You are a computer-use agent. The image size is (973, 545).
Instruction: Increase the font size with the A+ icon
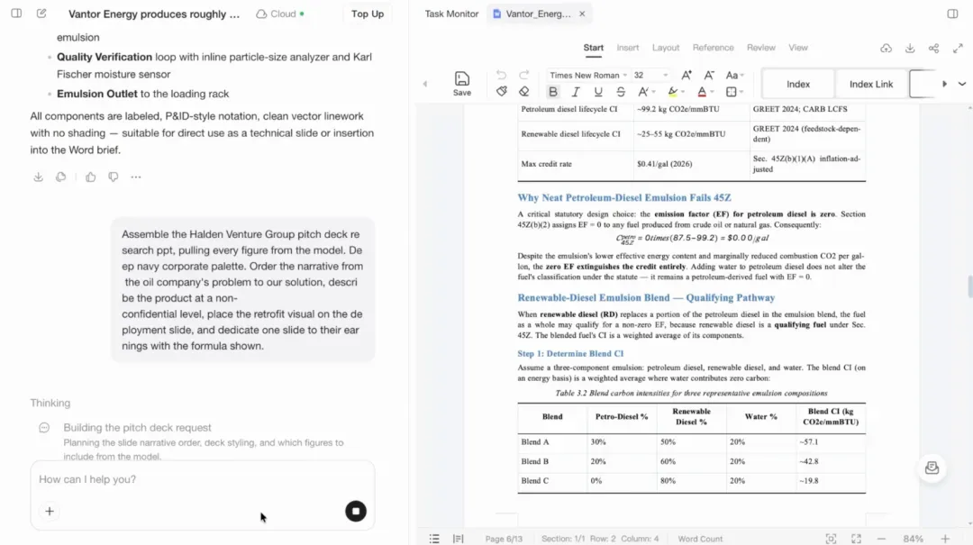click(x=687, y=75)
